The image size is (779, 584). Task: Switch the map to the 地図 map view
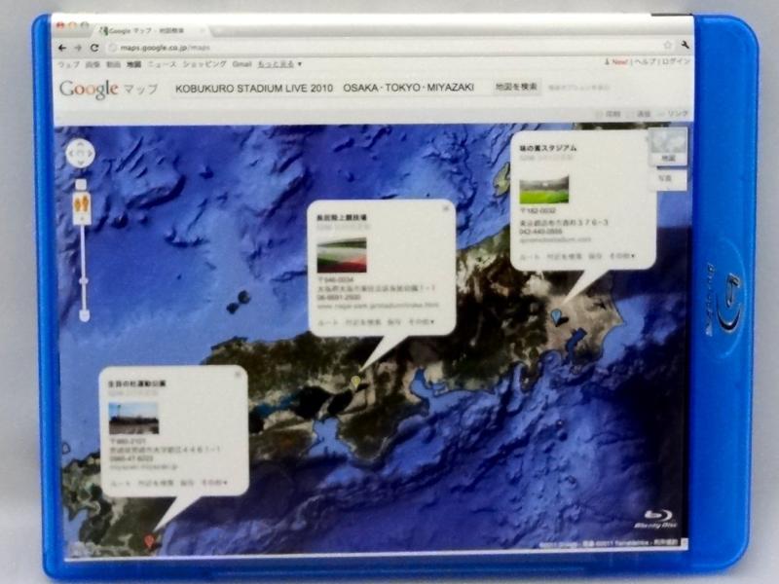tap(668, 157)
